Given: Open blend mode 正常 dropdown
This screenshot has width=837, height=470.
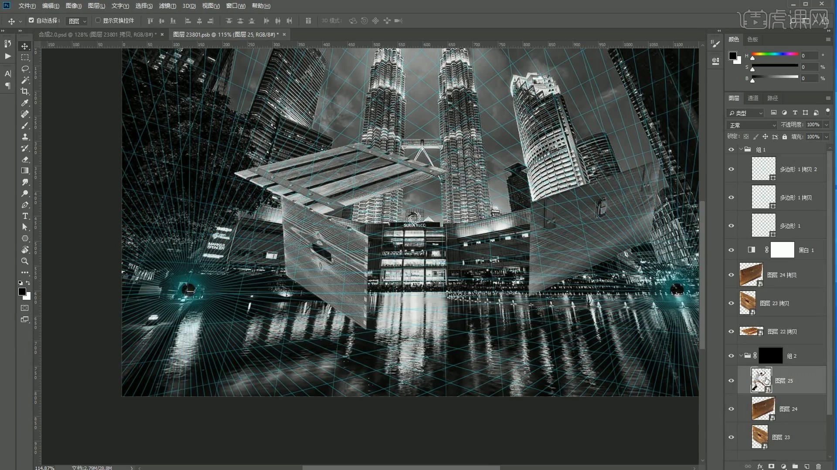Looking at the screenshot, I should (x=752, y=125).
